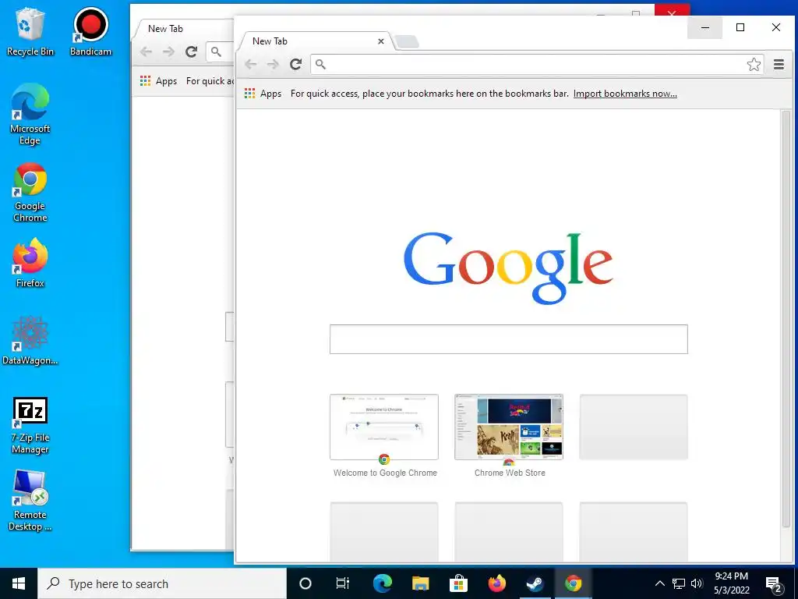Viewport: 798px width, 599px height.
Task: Click Forward arrow in front Chrome window
Action: tap(273, 64)
